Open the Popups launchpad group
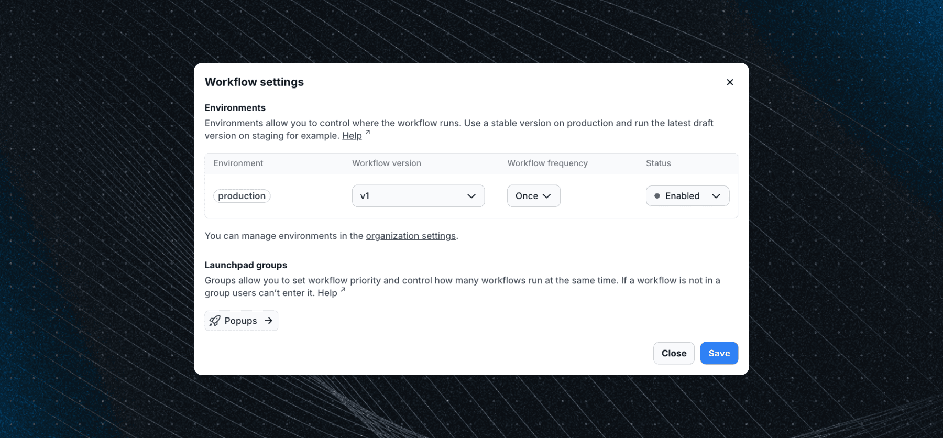Image resolution: width=943 pixels, height=438 pixels. point(241,320)
